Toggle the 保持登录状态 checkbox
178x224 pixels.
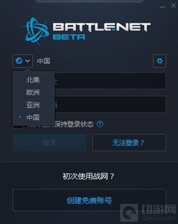(x=18, y=127)
